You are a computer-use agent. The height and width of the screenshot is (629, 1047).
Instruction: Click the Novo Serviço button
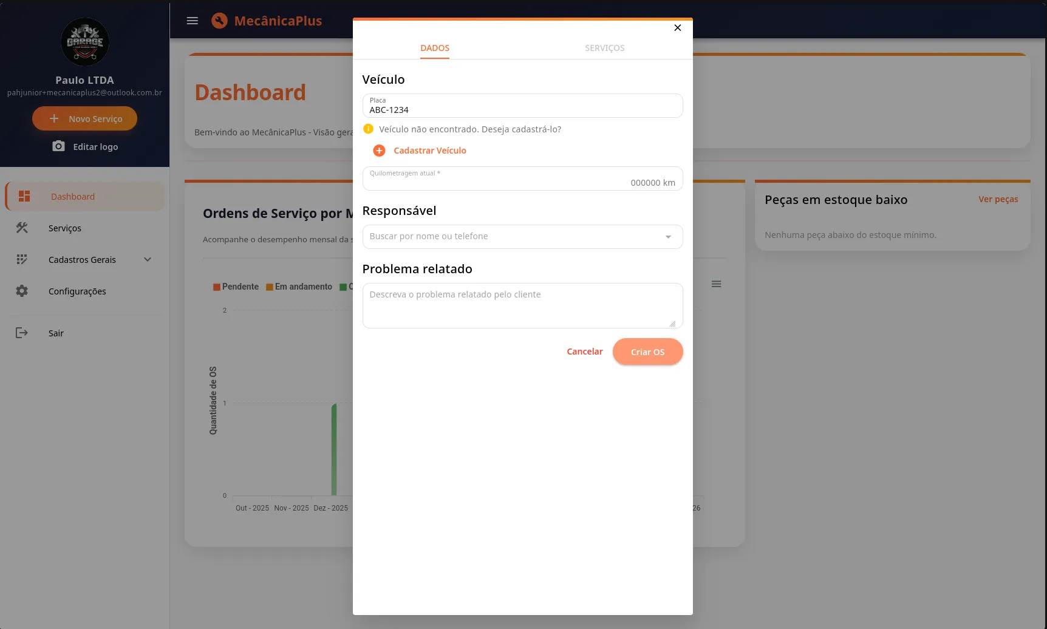84,118
